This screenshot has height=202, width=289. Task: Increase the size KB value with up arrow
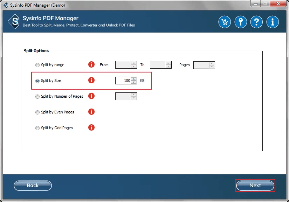133,79
